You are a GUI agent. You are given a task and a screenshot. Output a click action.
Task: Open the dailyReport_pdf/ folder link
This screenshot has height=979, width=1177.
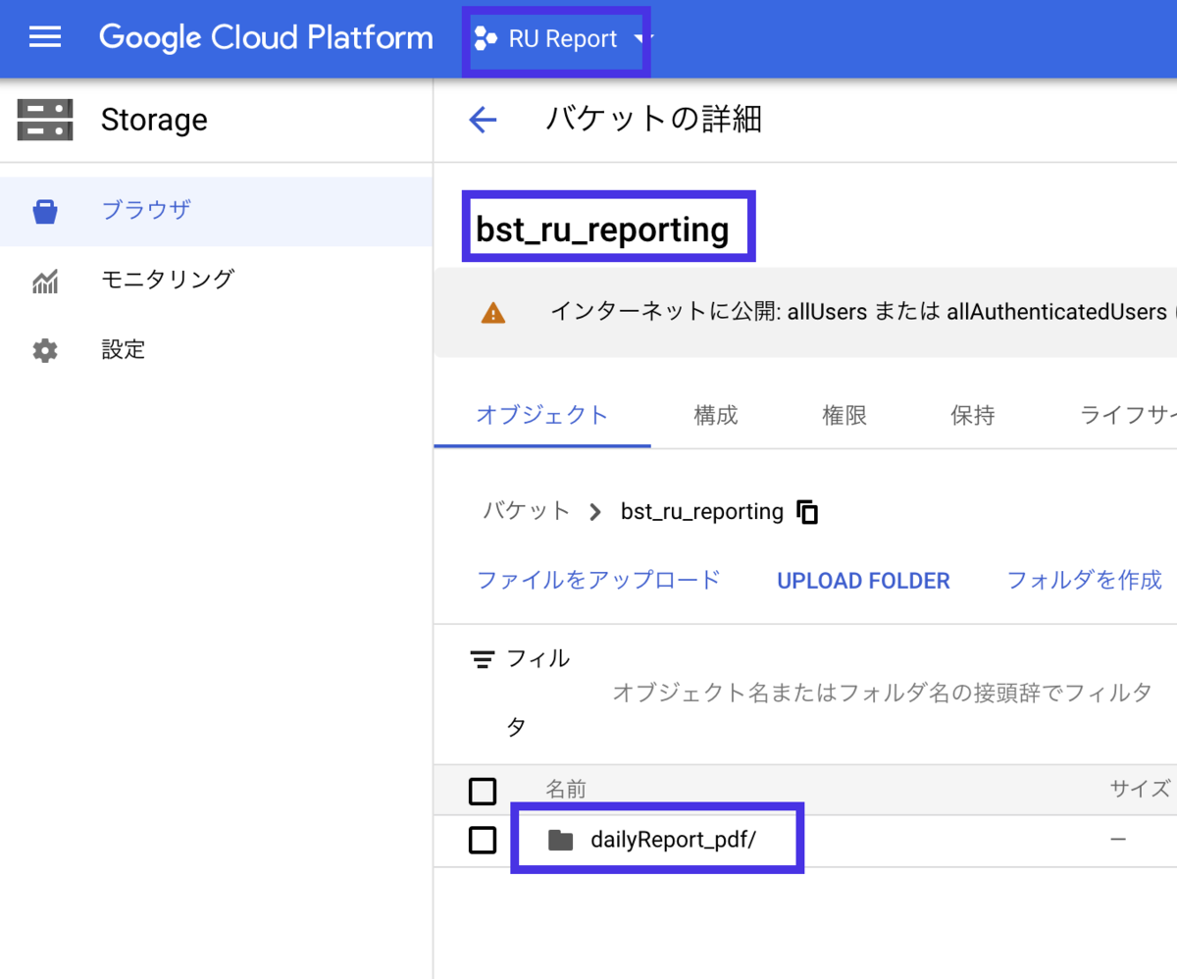[x=673, y=840]
